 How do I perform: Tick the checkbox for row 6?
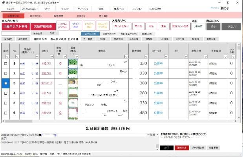[x=5, y=113]
